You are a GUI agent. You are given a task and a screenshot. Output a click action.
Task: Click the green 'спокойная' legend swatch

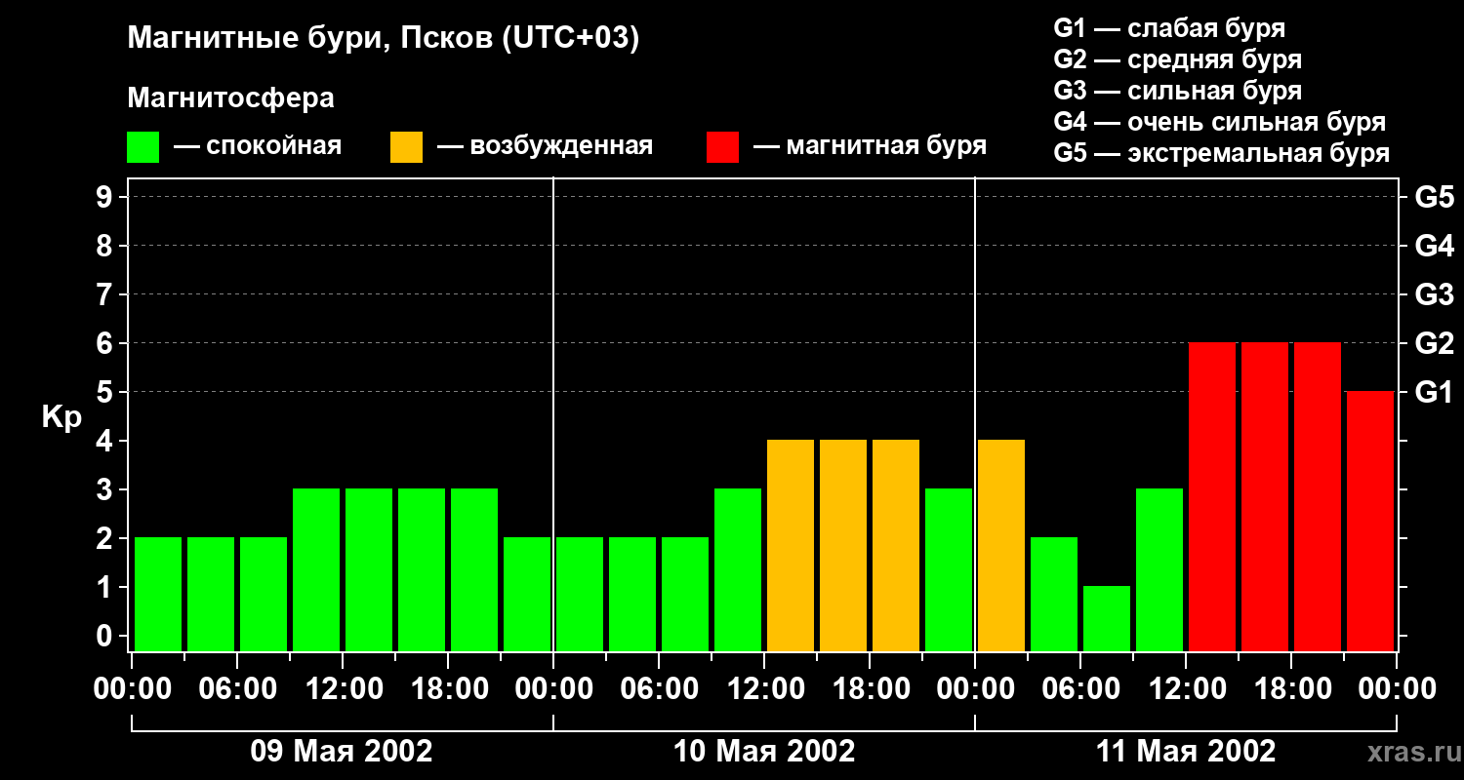coord(142,147)
